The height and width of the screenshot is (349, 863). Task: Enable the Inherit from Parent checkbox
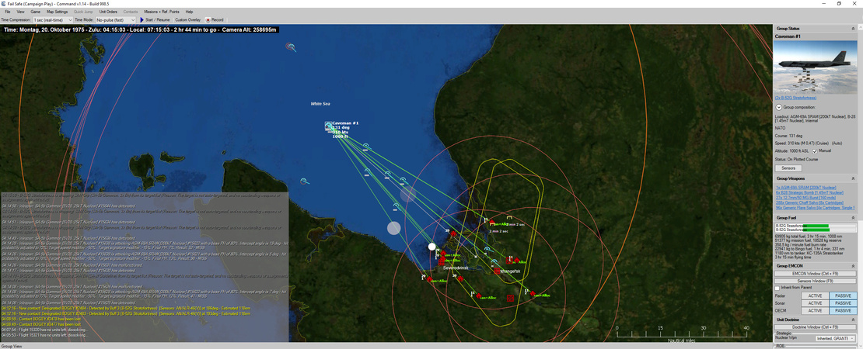777,288
